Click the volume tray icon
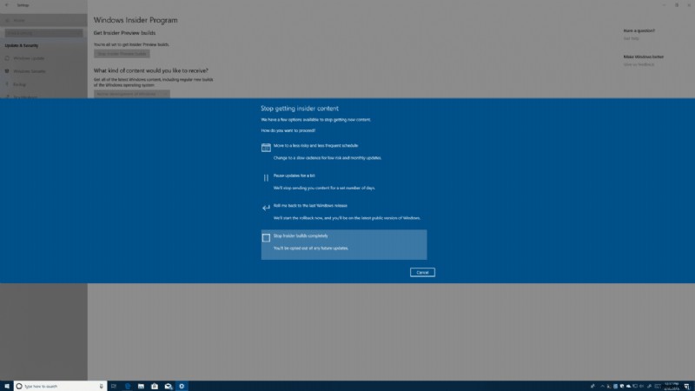 click(641, 386)
